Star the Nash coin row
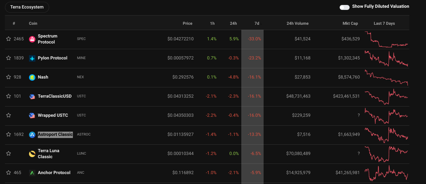426x184 pixels. (x=8, y=77)
